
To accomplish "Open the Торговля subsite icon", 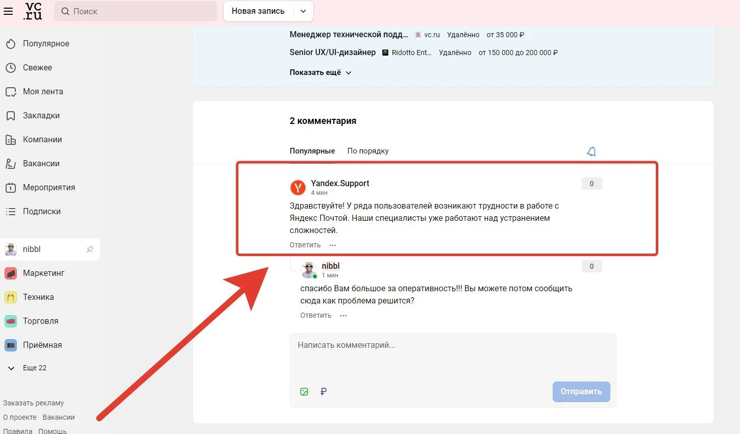I will [x=11, y=321].
